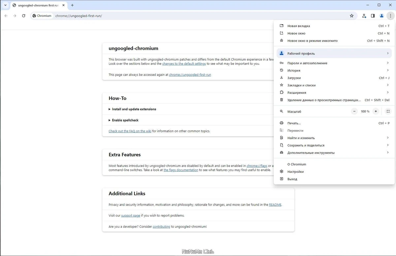Expand the Расширения submenu
Viewport: 396px width, 256px height.
tap(334, 93)
